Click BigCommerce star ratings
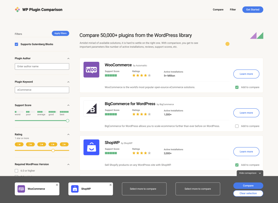The image size is (278, 203). point(142,114)
